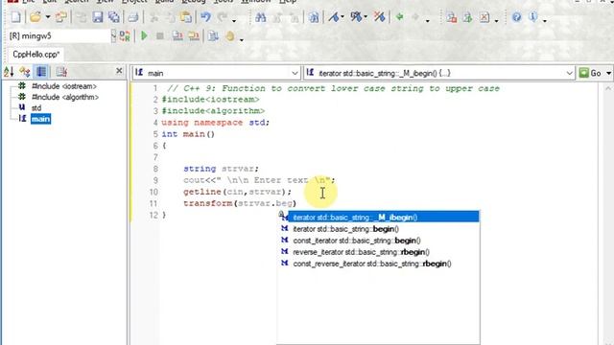This screenshot has width=614, height=345.
Task: Click the first build window icon
Action: (x=177, y=36)
